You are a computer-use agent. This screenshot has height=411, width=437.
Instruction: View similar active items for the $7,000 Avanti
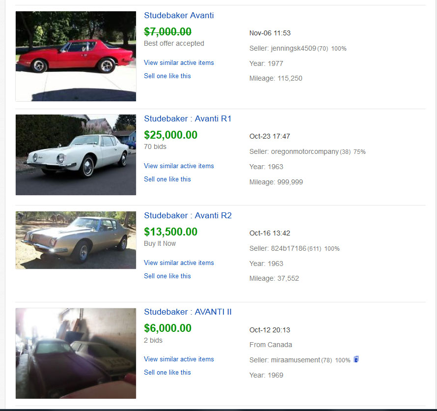179,62
